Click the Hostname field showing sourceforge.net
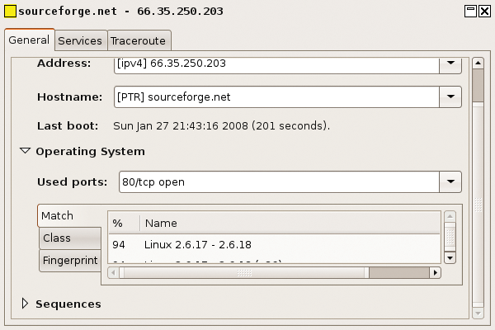The image size is (495, 330). pos(276,97)
